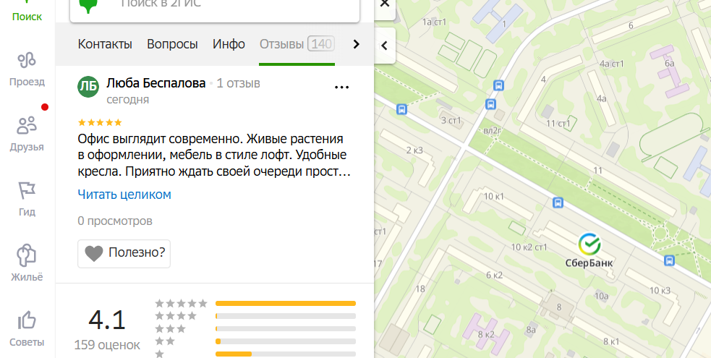Click the 4.1 overall rating value
The width and height of the screenshot is (711, 358).
point(107,320)
